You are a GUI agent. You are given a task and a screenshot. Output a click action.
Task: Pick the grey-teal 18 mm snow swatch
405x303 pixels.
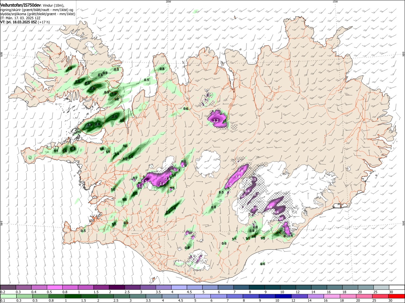pyautogui.click(x=350, y=288)
